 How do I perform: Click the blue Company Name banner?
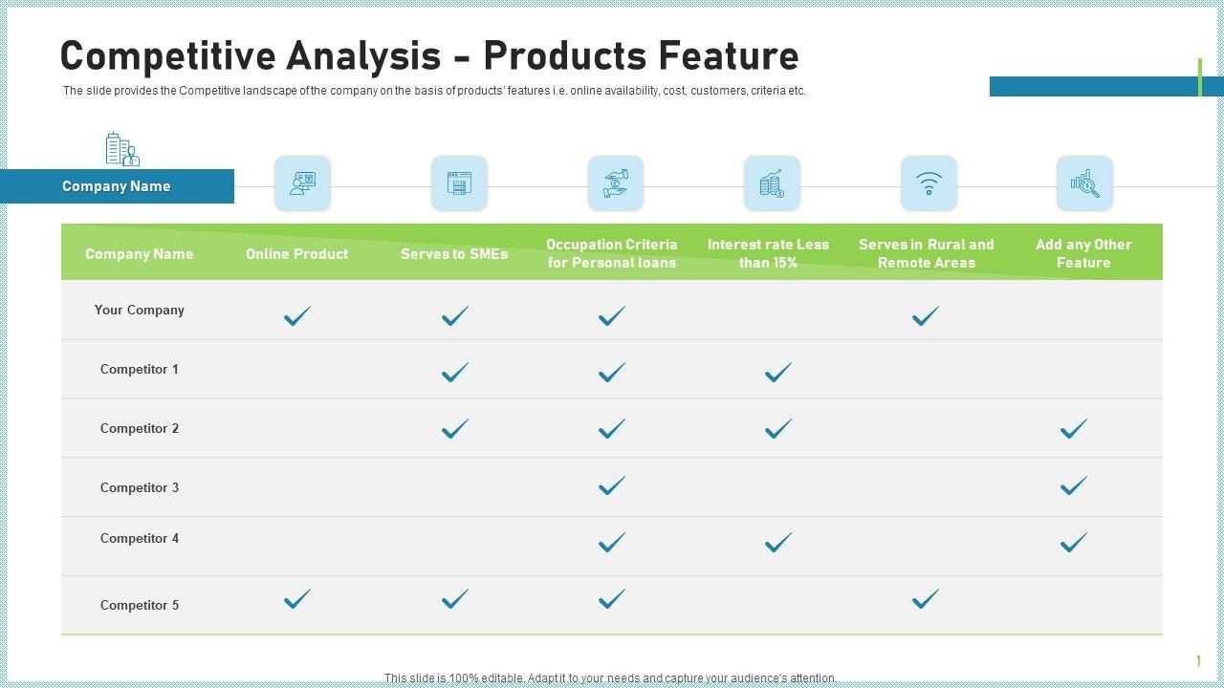click(x=117, y=186)
